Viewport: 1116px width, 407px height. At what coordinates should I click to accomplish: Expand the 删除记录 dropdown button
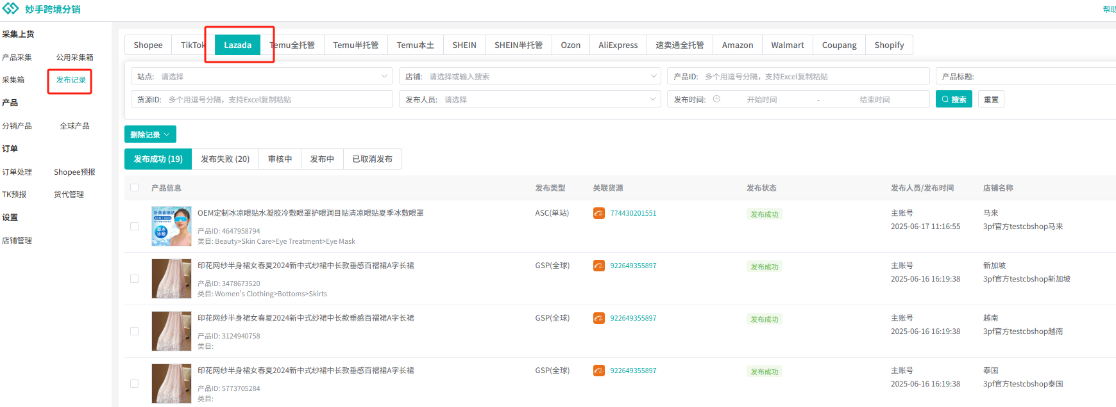pyautogui.click(x=150, y=134)
